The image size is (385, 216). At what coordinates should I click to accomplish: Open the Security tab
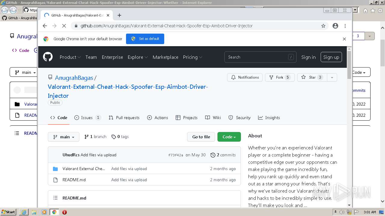coord(239,118)
